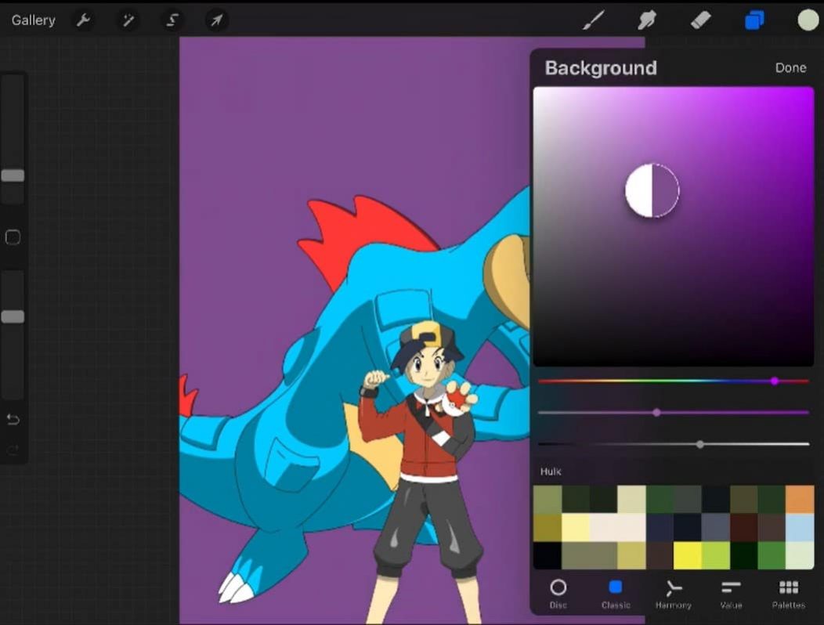Select the Eraser tool
Image resolution: width=824 pixels, height=625 pixels.
tap(700, 20)
